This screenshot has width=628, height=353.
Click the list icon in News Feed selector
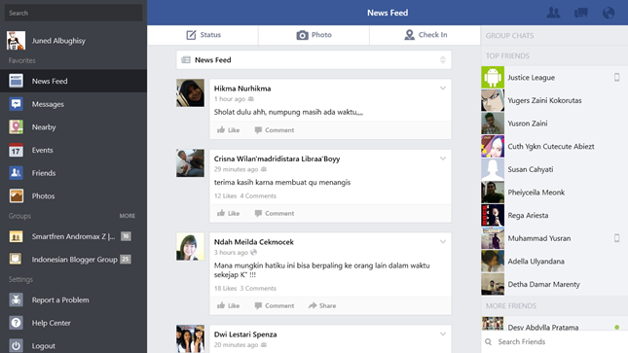[x=186, y=60]
